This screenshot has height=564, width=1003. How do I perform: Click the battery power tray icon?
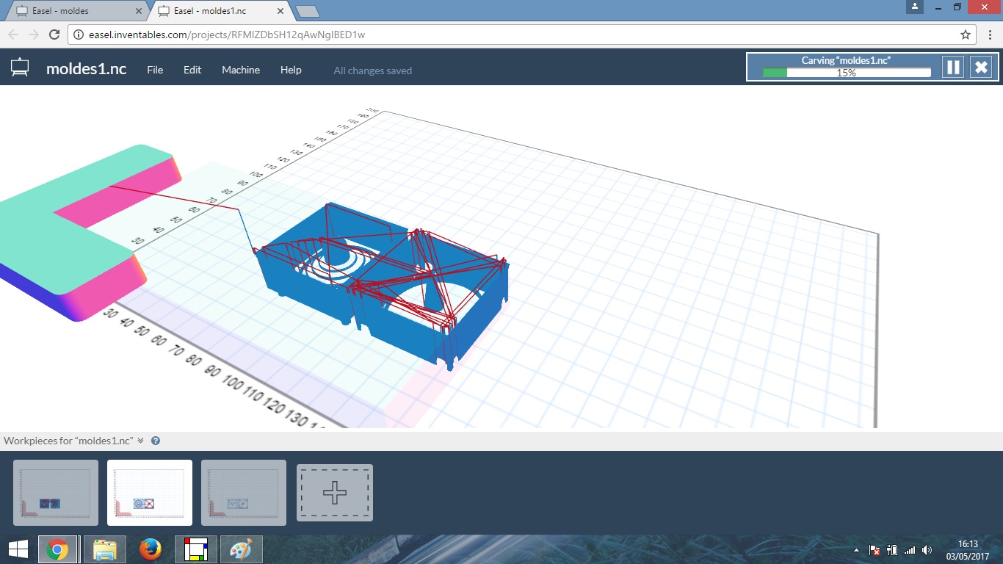coord(892,550)
